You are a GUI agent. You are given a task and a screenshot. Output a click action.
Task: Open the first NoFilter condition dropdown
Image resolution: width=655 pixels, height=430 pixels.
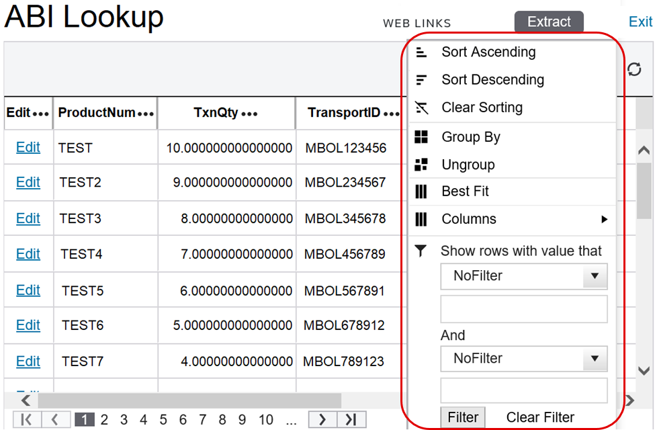594,276
